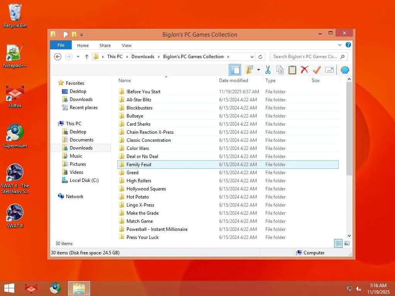Open the recent locations dropdown
The height and width of the screenshot is (296, 395).
78,57
